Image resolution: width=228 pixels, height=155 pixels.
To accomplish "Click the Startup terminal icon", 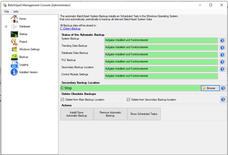I will (14, 34).
